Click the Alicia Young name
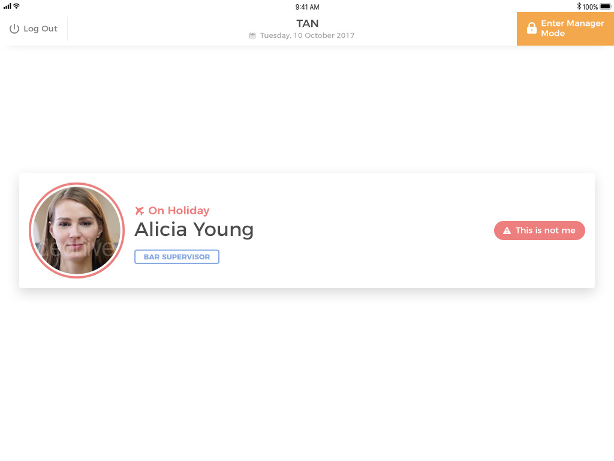This screenshot has height=461, width=614. click(x=194, y=229)
